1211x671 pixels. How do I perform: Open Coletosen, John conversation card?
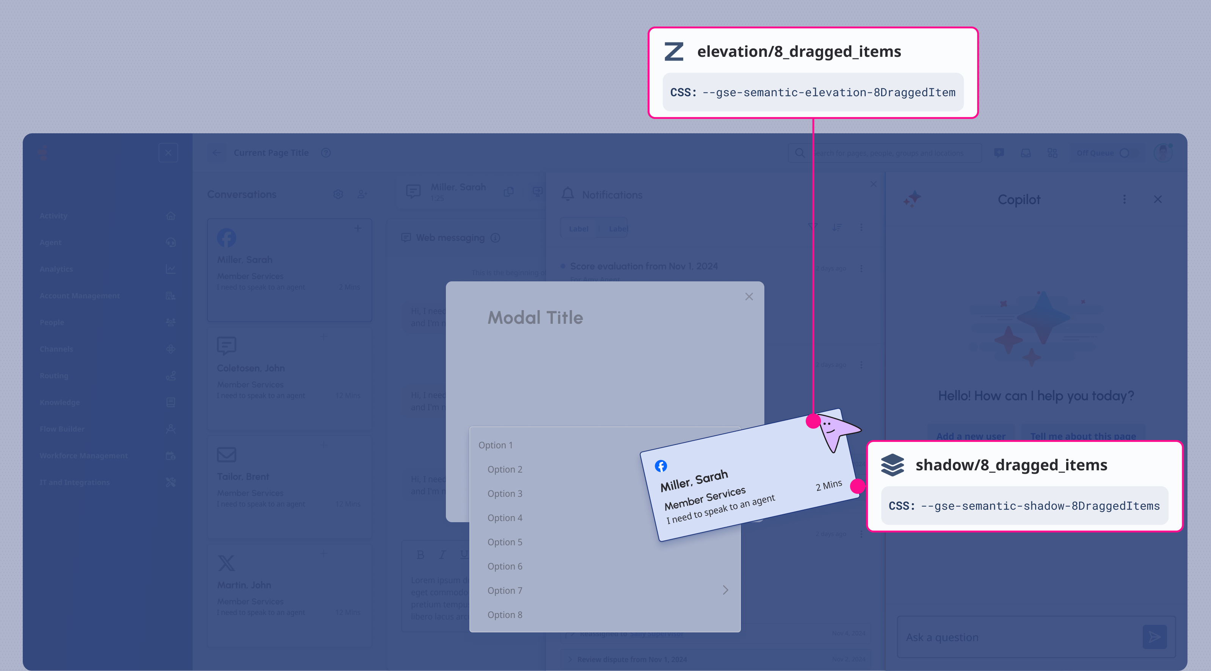point(290,379)
